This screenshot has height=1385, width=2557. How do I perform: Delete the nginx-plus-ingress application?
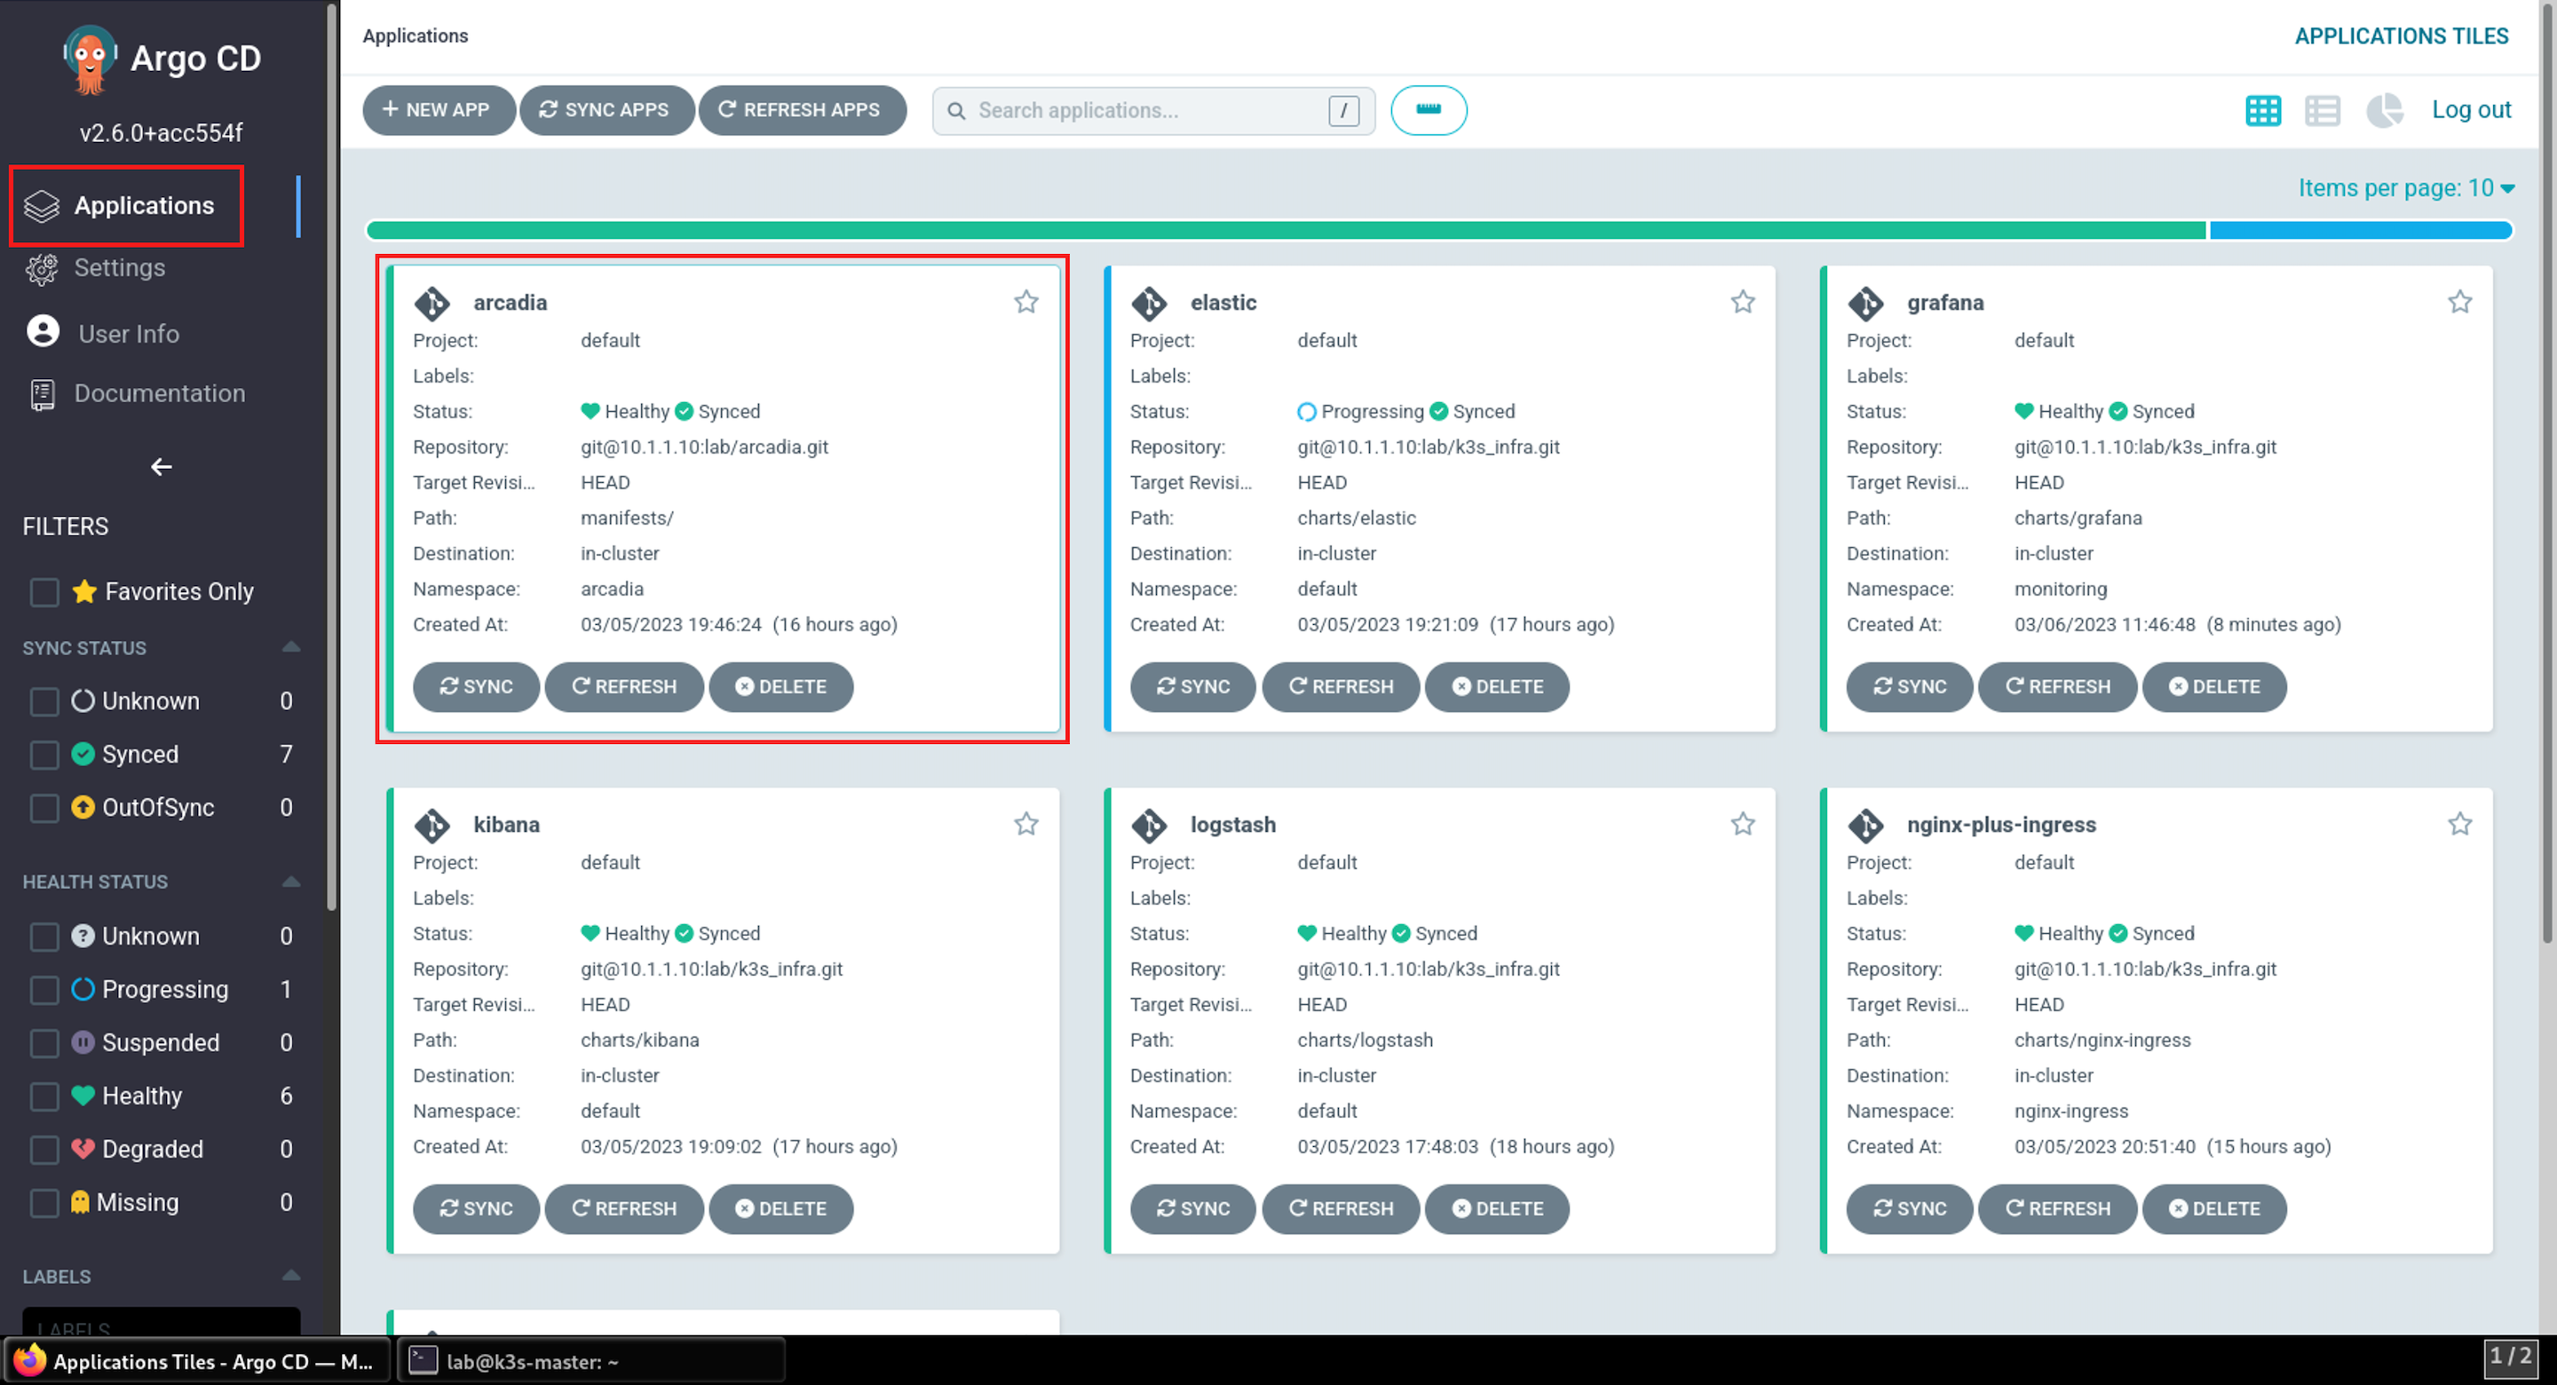point(2213,1208)
